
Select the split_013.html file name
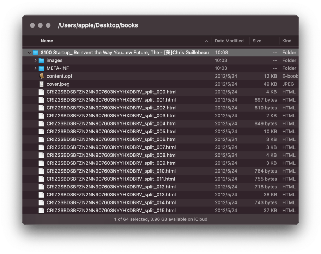click(111, 195)
